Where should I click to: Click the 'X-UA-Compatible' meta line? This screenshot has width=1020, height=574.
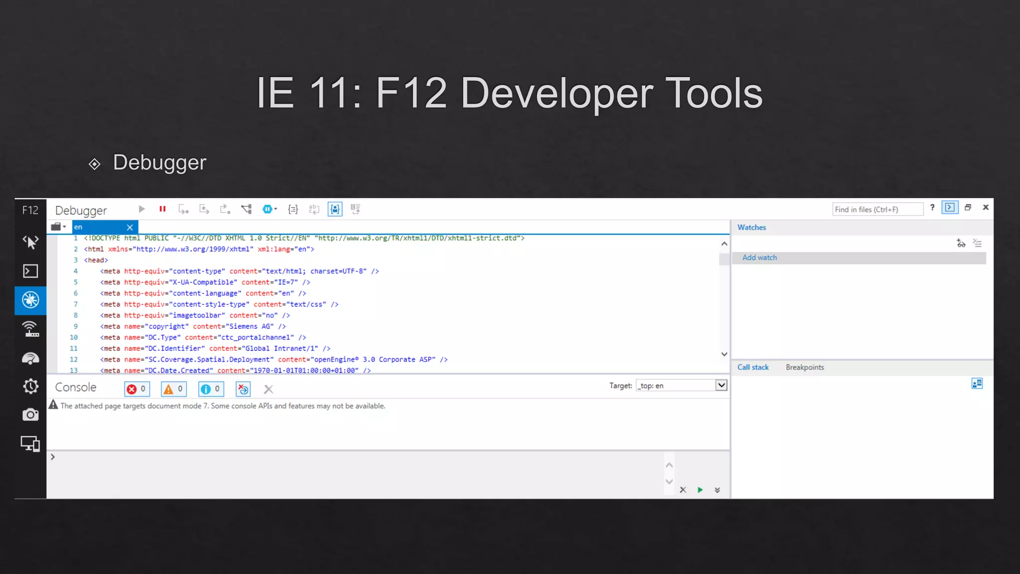(x=205, y=282)
